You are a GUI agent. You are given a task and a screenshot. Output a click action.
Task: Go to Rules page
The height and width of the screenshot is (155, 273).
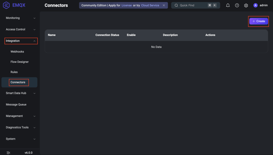14,72
